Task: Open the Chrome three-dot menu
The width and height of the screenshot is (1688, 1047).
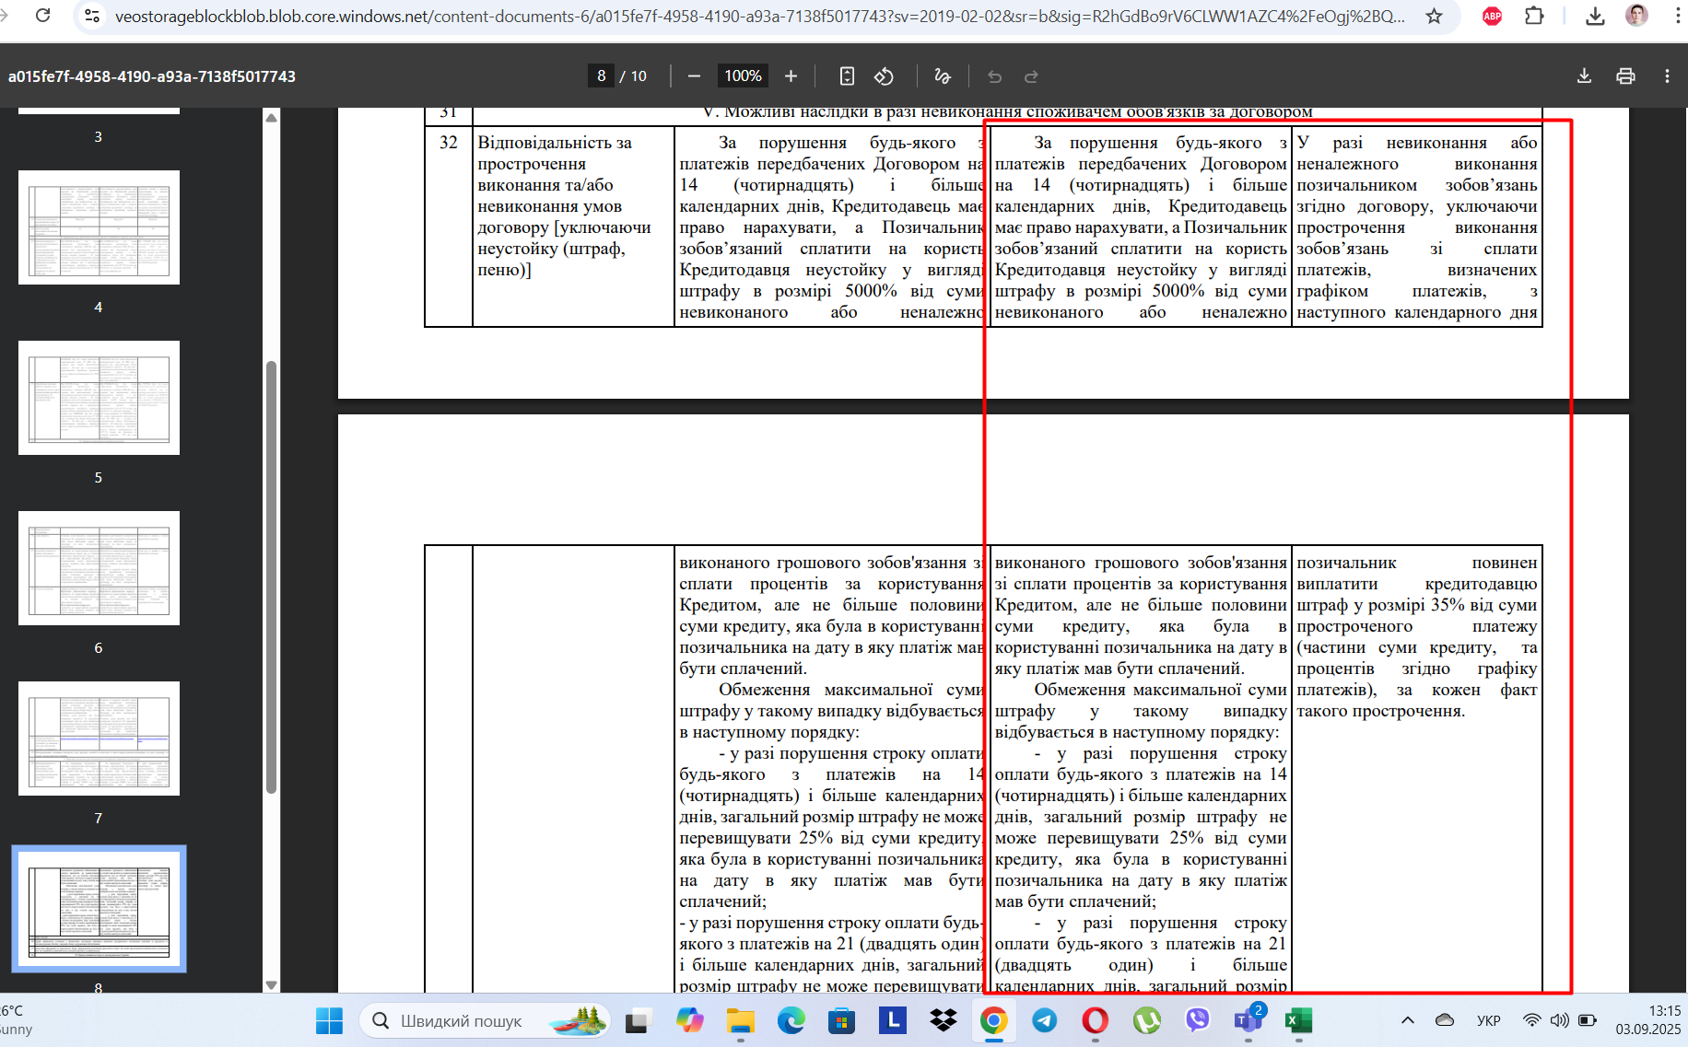Action: (x=1677, y=16)
